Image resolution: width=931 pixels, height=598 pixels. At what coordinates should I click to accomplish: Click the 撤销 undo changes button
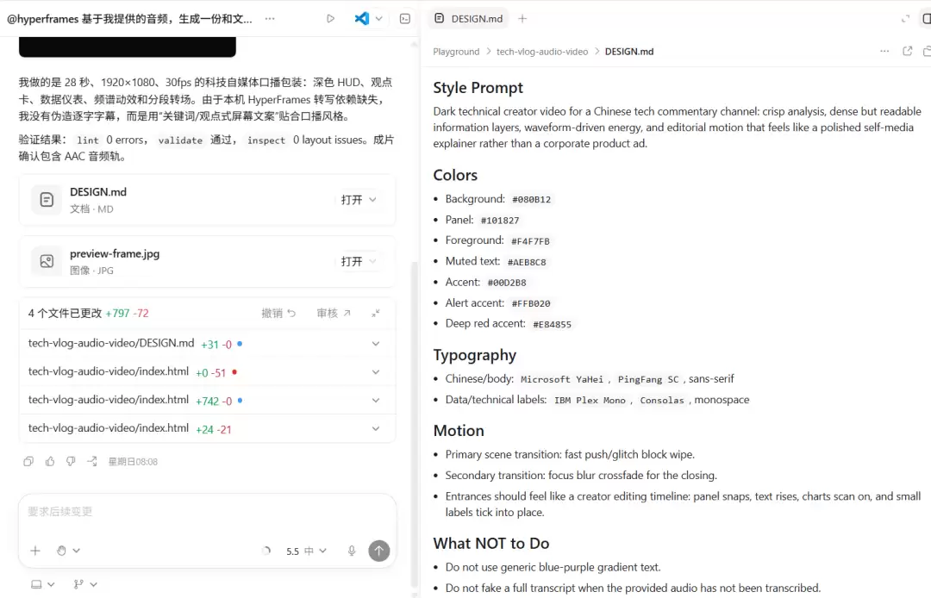pyautogui.click(x=278, y=314)
